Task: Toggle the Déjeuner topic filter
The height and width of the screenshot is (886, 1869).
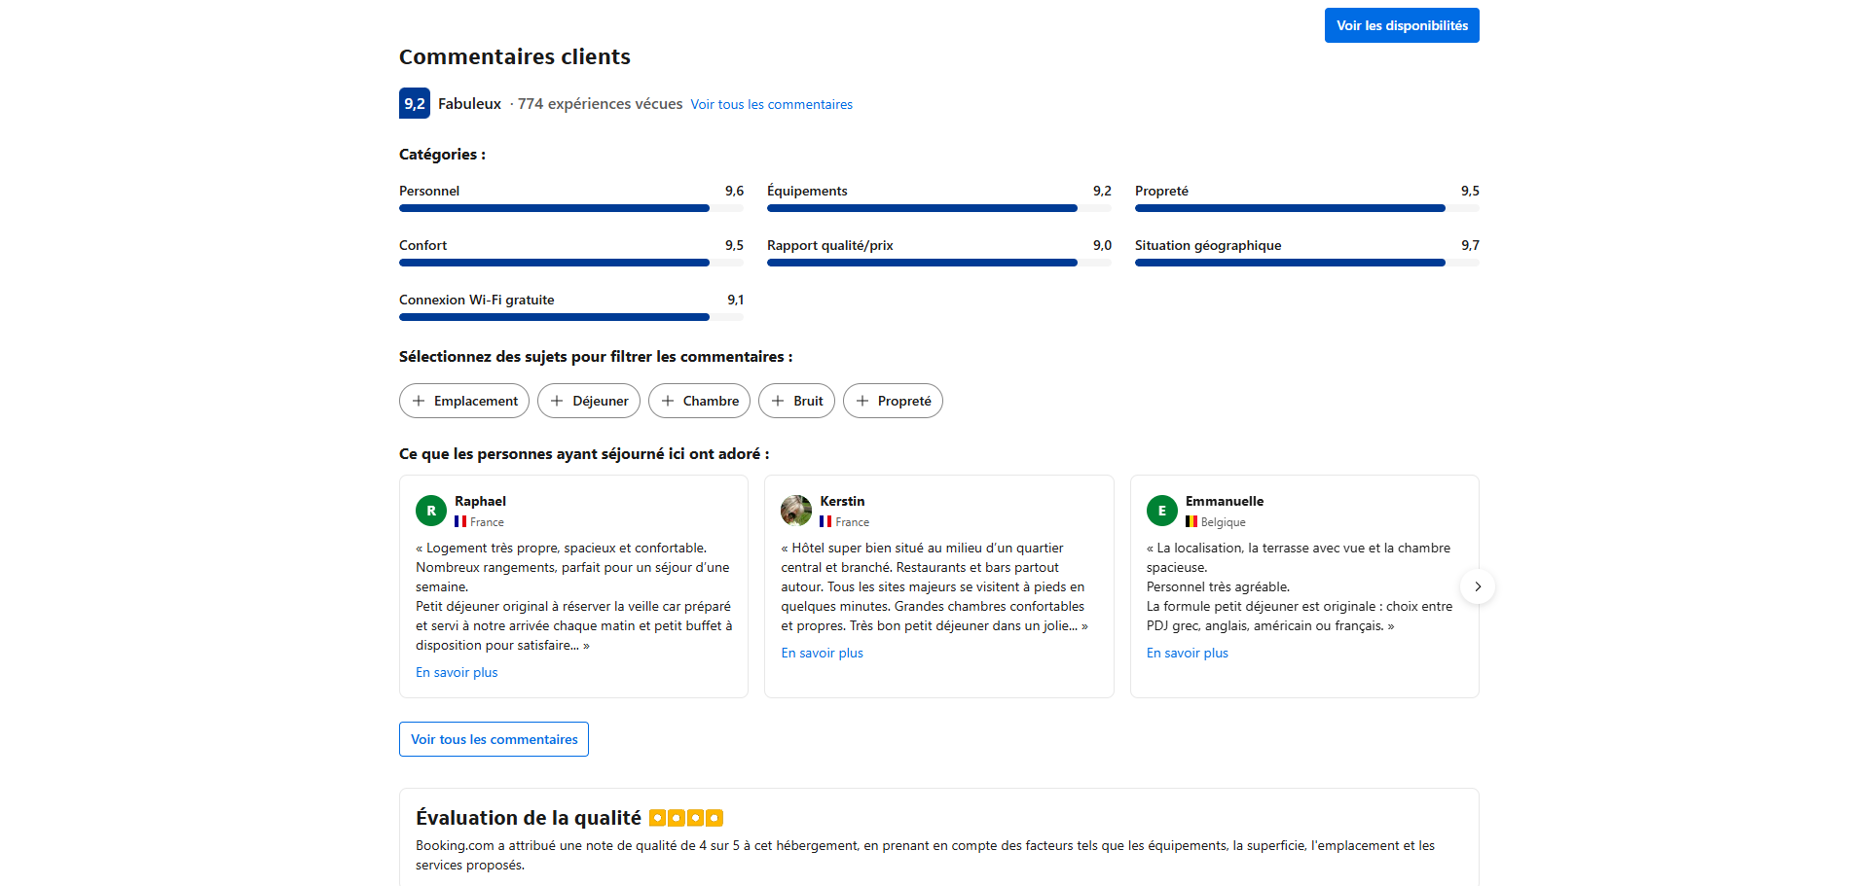Action: point(588,401)
